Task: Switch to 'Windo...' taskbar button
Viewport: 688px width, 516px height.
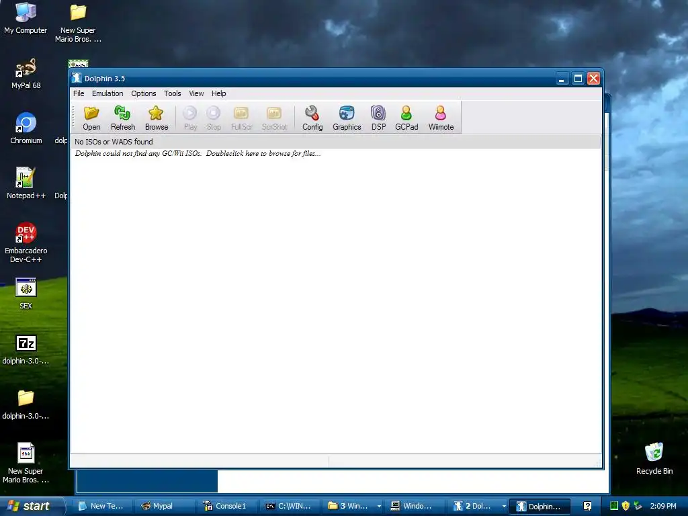Action: [x=415, y=506]
